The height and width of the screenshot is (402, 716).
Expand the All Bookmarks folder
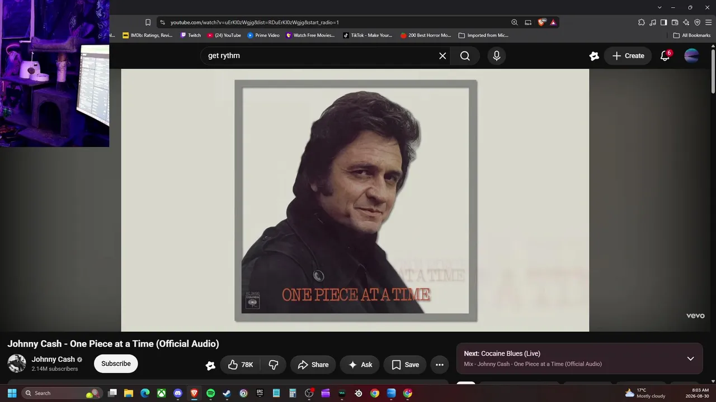point(692,35)
